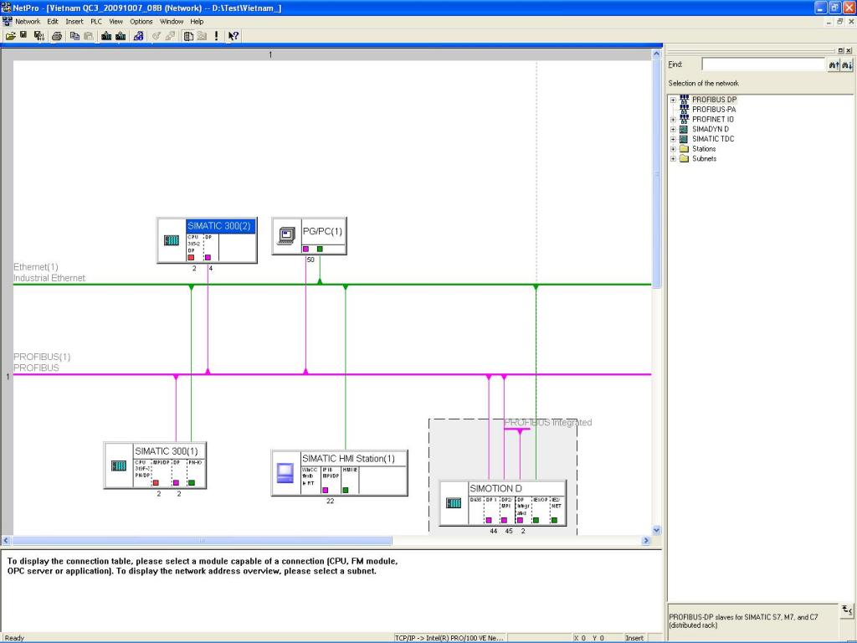857x643 pixels.
Task: Click the Upload station icon
Action: point(121,36)
